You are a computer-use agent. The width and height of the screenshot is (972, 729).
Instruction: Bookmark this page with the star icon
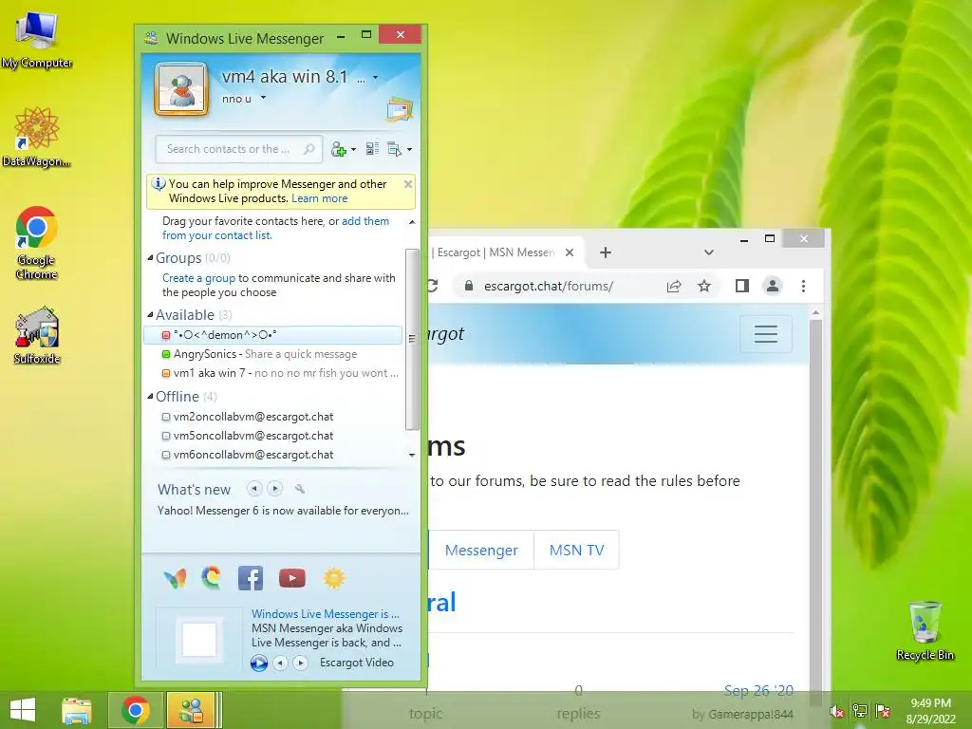point(704,286)
